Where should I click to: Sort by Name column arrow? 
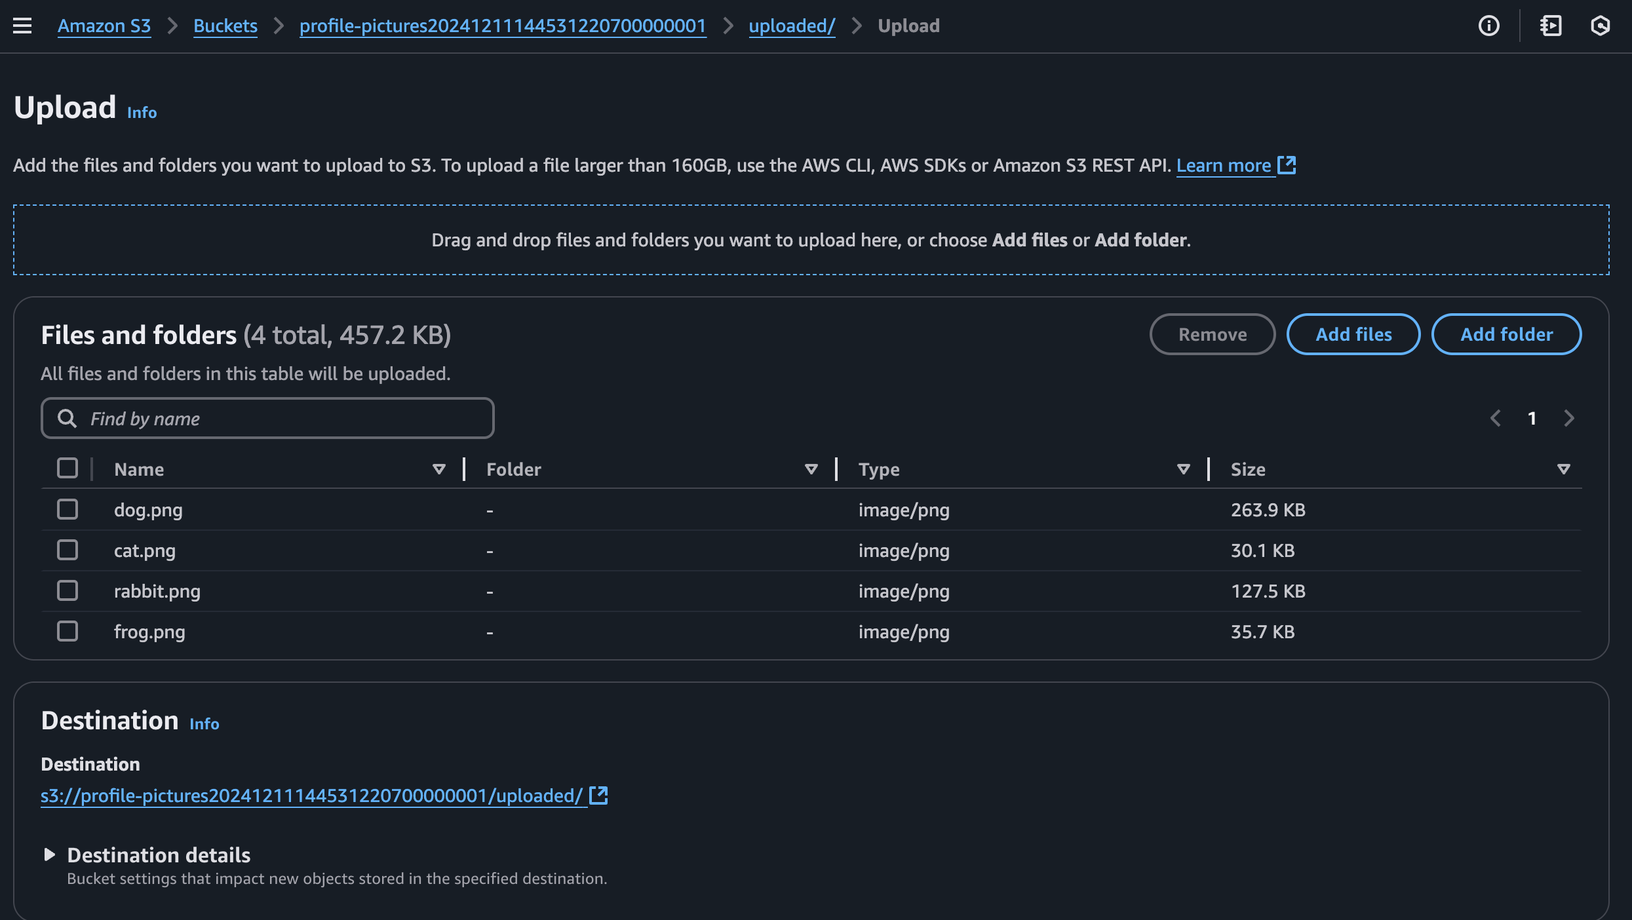439,469
